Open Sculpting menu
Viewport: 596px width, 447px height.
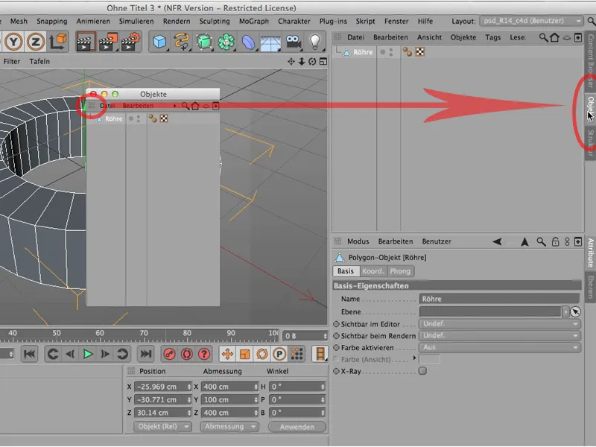tap(215, 22)
